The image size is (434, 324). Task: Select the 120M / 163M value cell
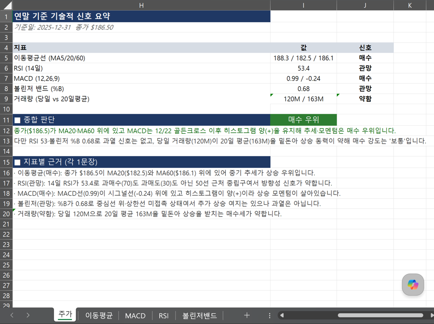click(304, 99)
